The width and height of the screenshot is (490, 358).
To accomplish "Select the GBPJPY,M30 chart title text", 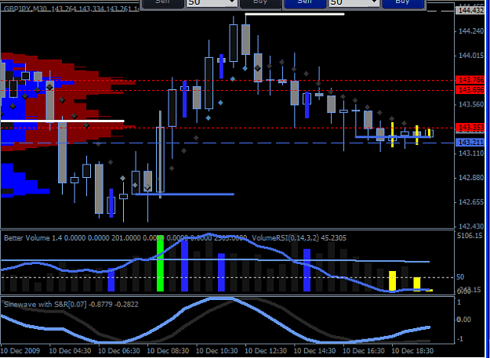I will point(25,9).
